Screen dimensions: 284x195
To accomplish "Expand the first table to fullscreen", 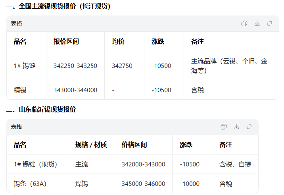I will pyautogui.click(x=270, y=23).
